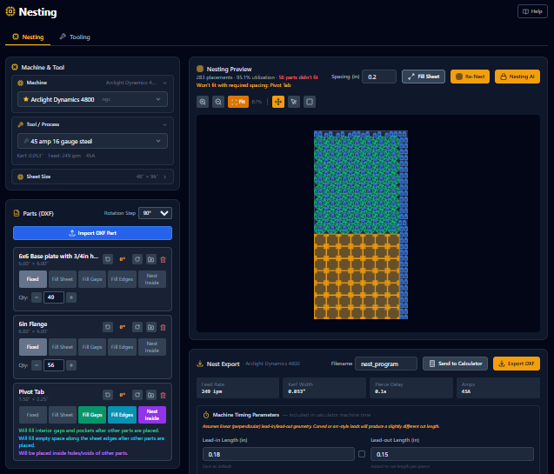Open the Arclight Dynamics 4800 machine dropdown
This screenshot has height=474, width=554.
[92, 99]
